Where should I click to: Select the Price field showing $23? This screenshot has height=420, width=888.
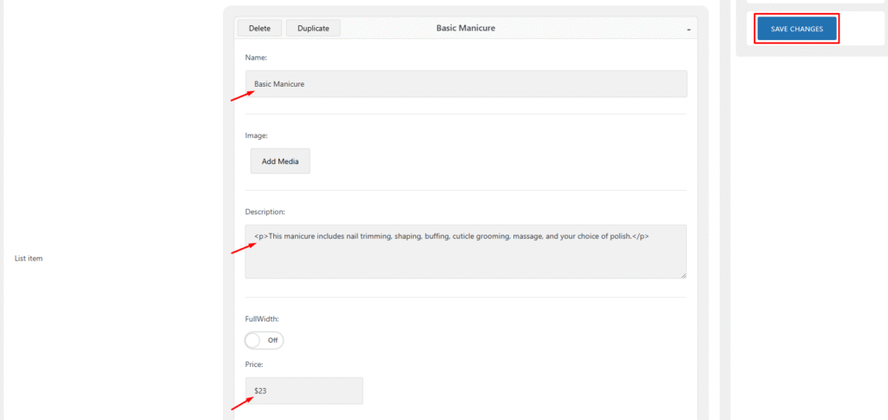tap(304, 390)
